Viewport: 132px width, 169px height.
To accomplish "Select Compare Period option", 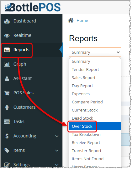I will coord(95,102).
